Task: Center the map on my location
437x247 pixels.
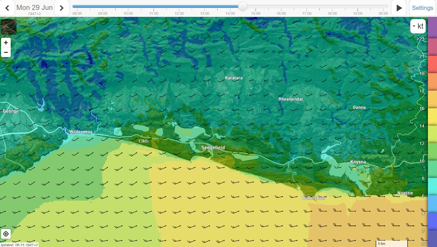Action: [x=6, y=234]
